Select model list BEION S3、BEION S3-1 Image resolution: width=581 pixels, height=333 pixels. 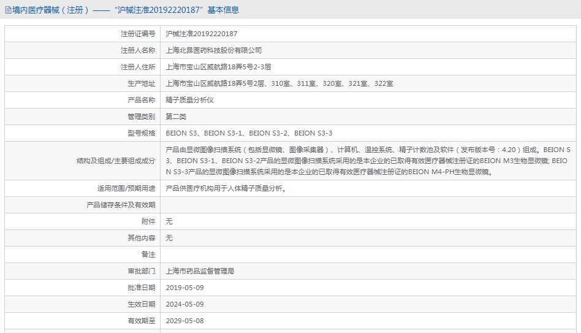tap(249, 133)
